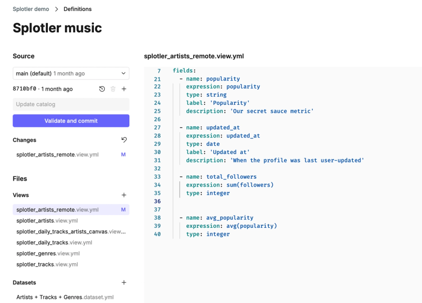Add a dataset using the Datasets plus icon
The width and height of the screenshot is (422, 303).
click(x=124, y=282)
